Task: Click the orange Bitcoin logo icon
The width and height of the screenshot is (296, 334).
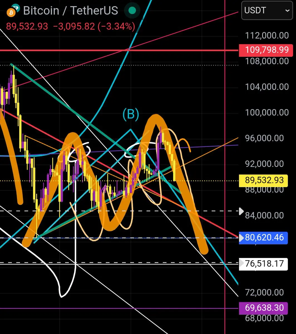Action: pyautogui.click(x=11, y=13)
